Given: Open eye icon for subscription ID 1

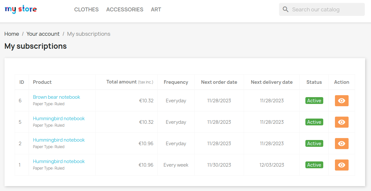Looking at the screenshot, I should coord(341,165).
